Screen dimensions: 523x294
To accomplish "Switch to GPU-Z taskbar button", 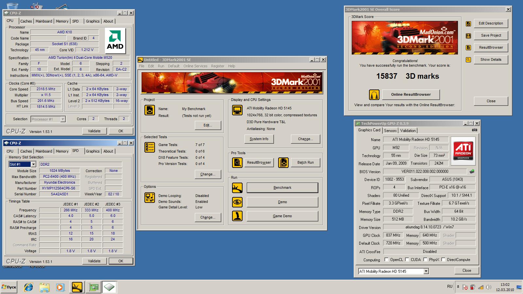I will 93,287.
